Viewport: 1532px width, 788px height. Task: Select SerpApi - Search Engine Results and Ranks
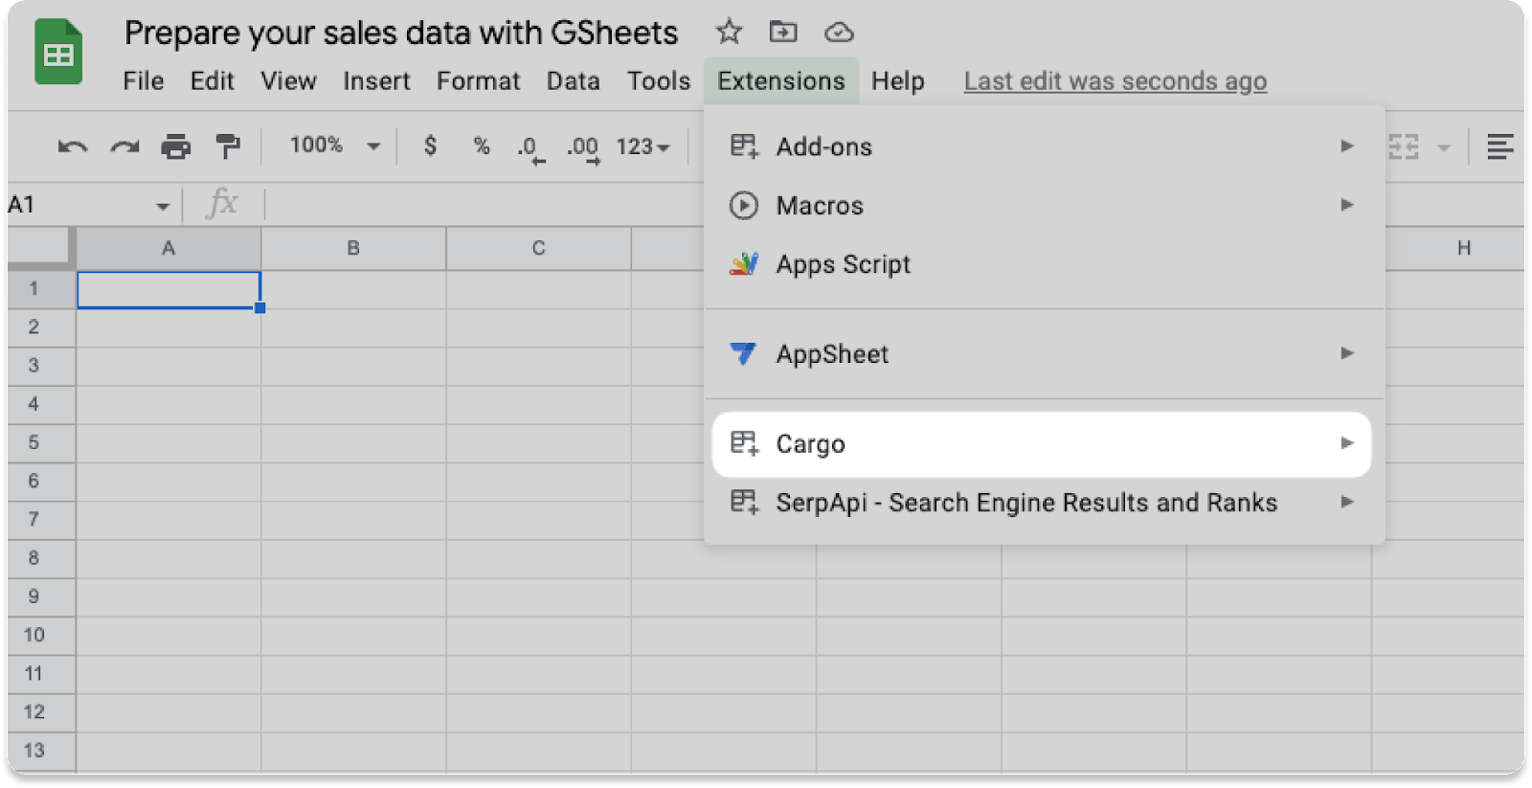coord(1044,502)
